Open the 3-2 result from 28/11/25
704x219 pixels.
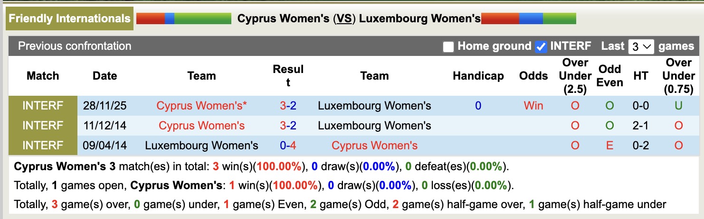[x=288, y=106]
